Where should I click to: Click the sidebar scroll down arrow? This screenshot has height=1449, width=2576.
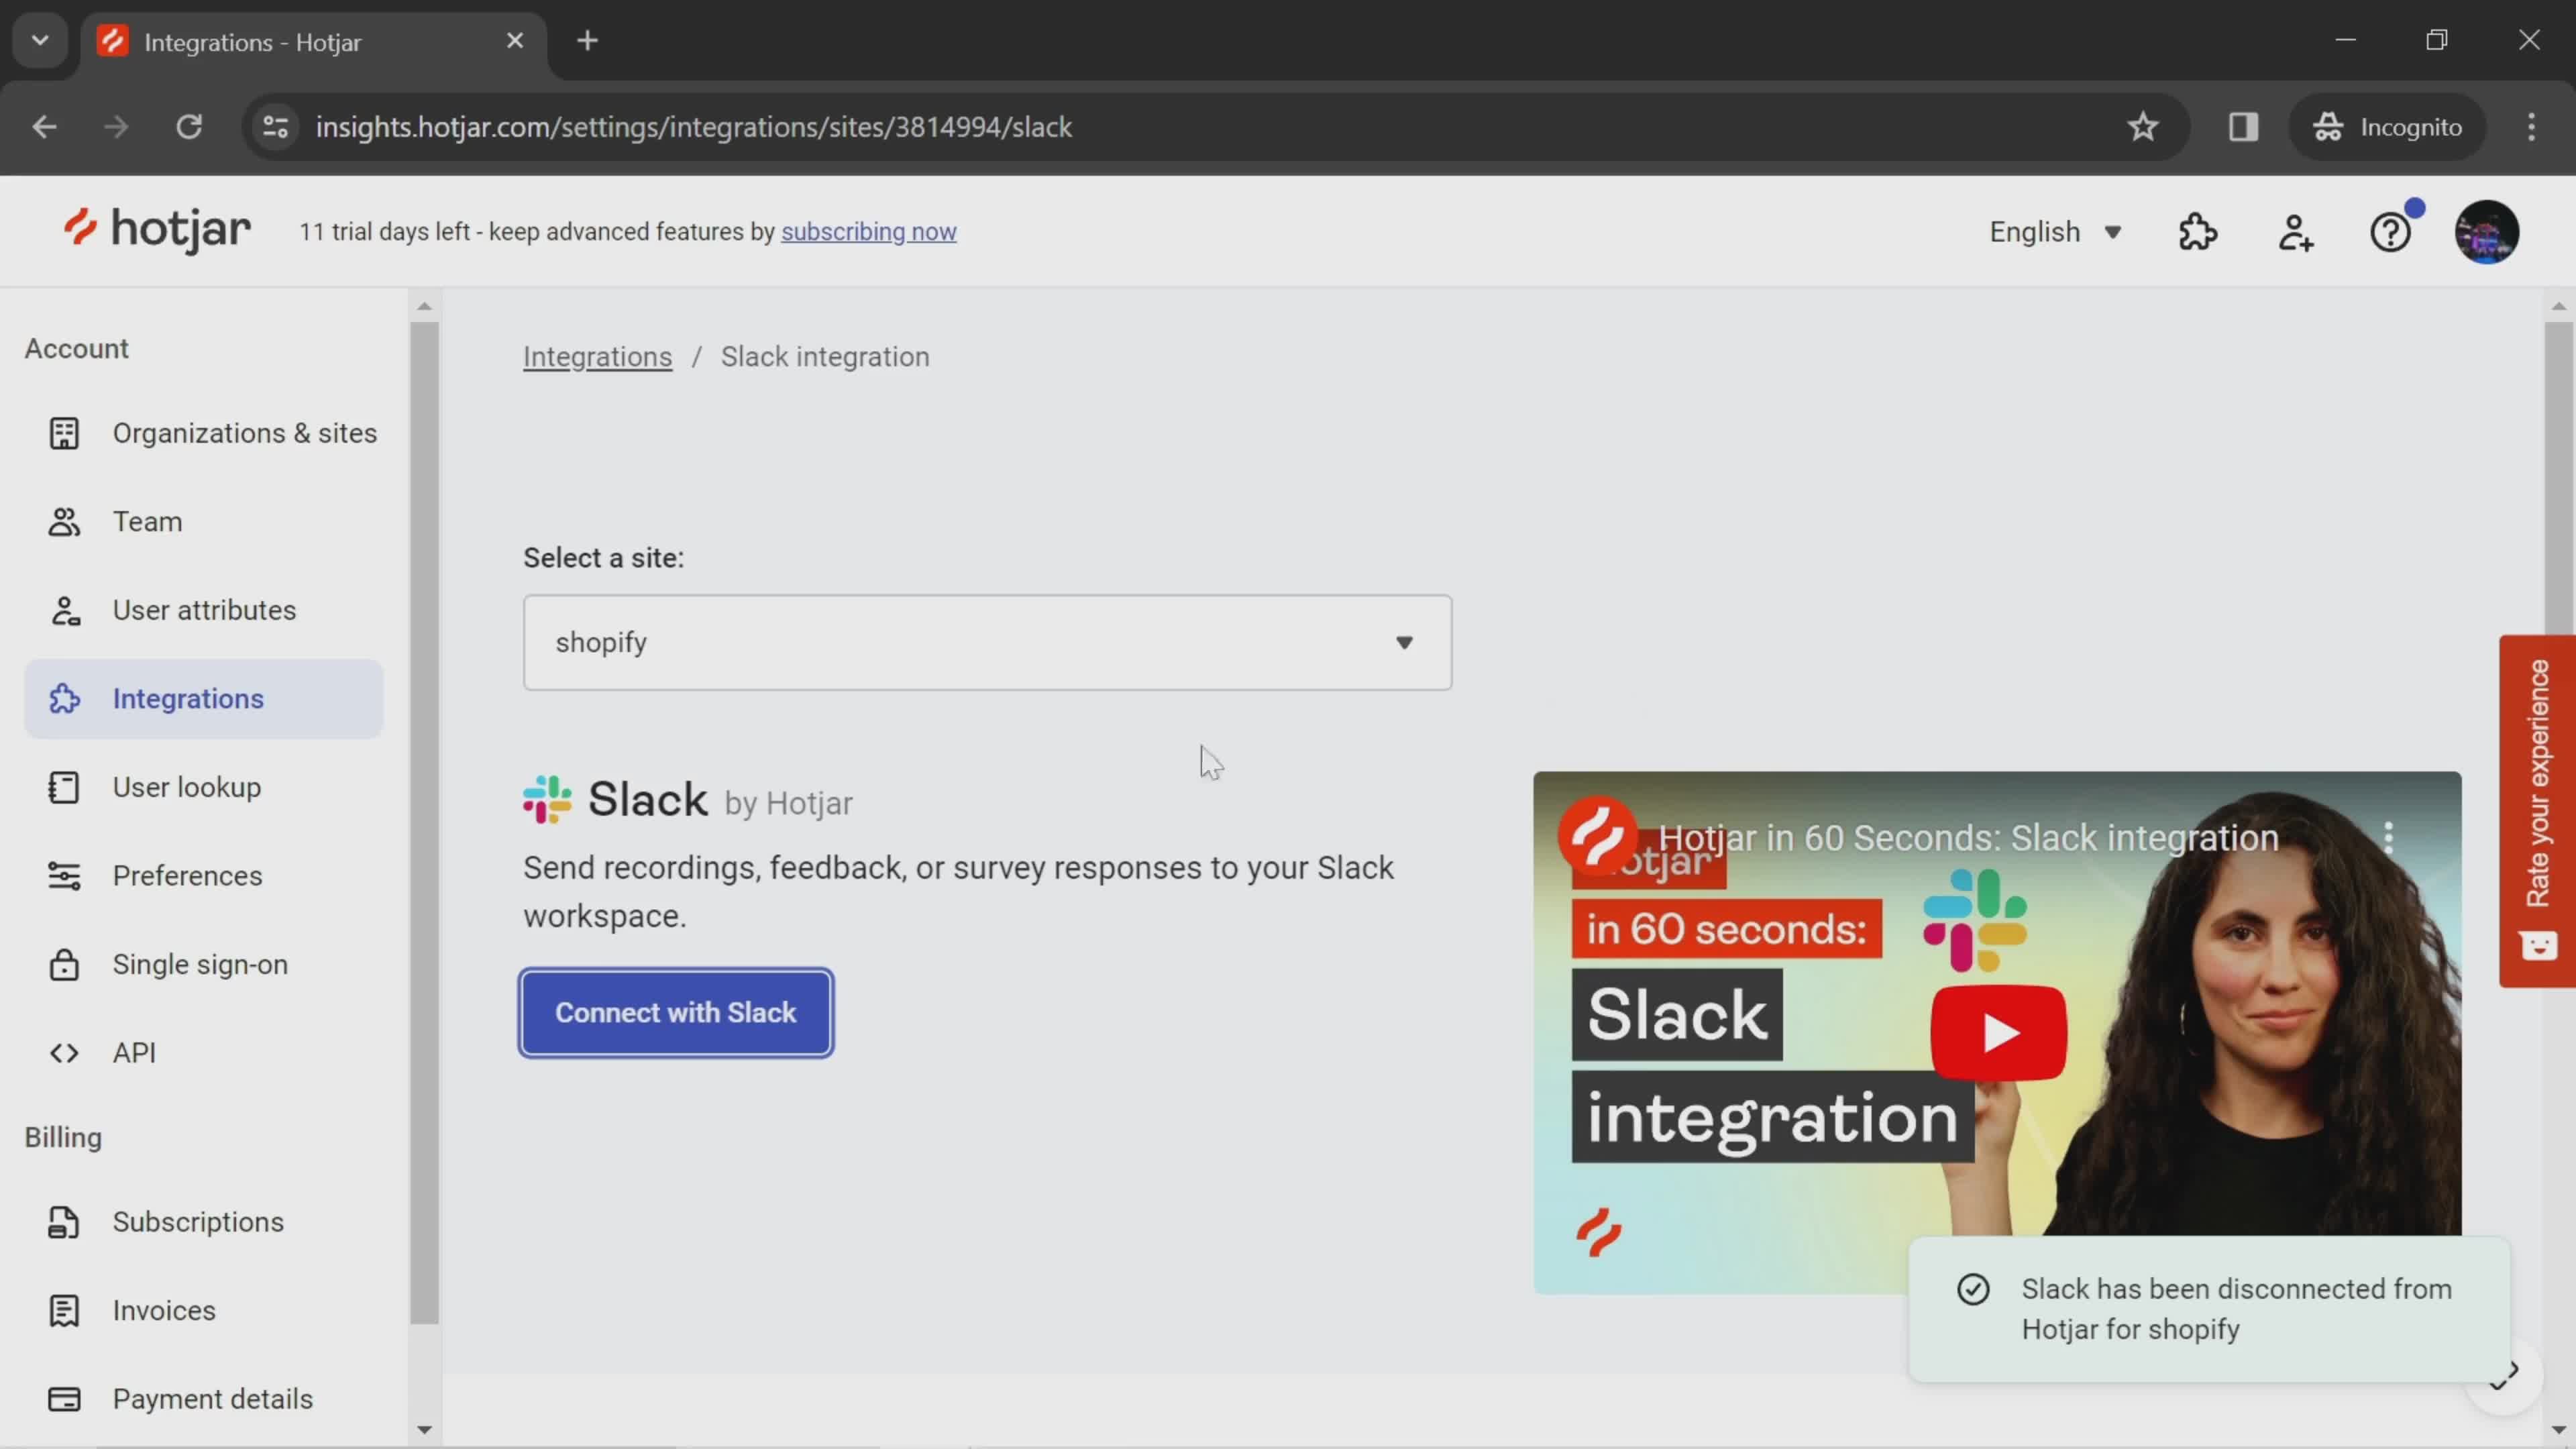pos(424,1430)
